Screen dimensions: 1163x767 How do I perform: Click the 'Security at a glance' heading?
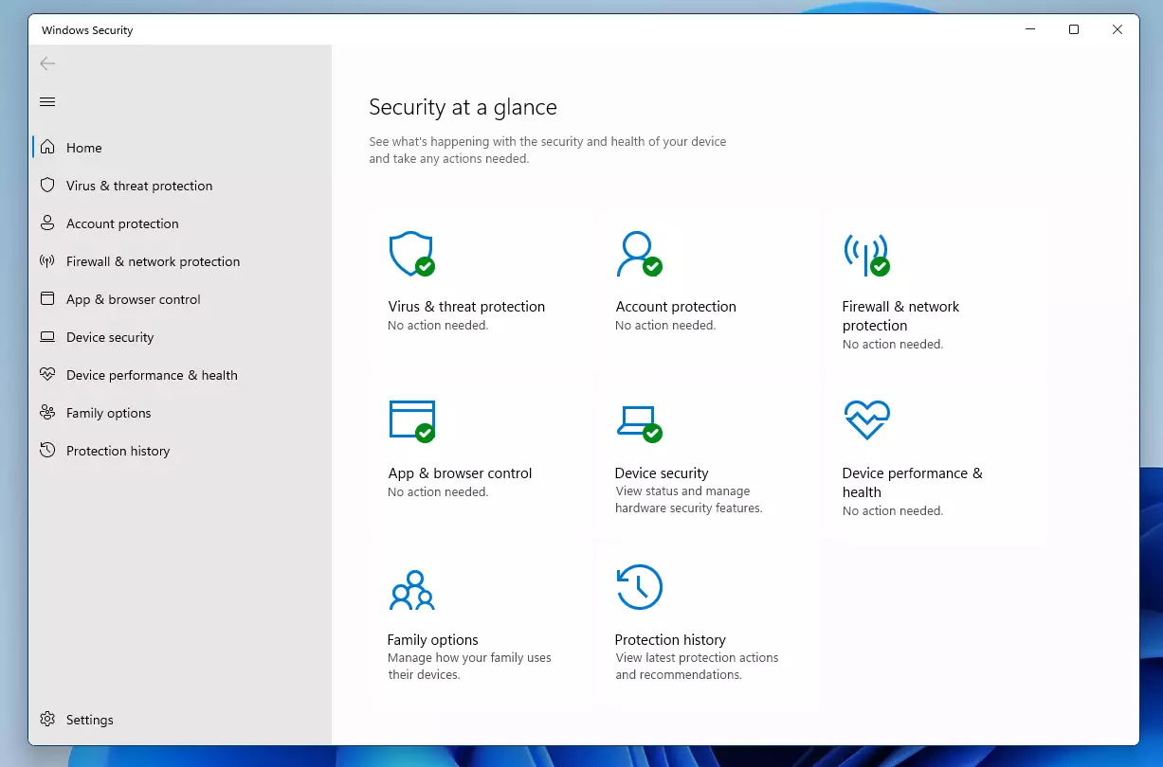tap(463, 107)
